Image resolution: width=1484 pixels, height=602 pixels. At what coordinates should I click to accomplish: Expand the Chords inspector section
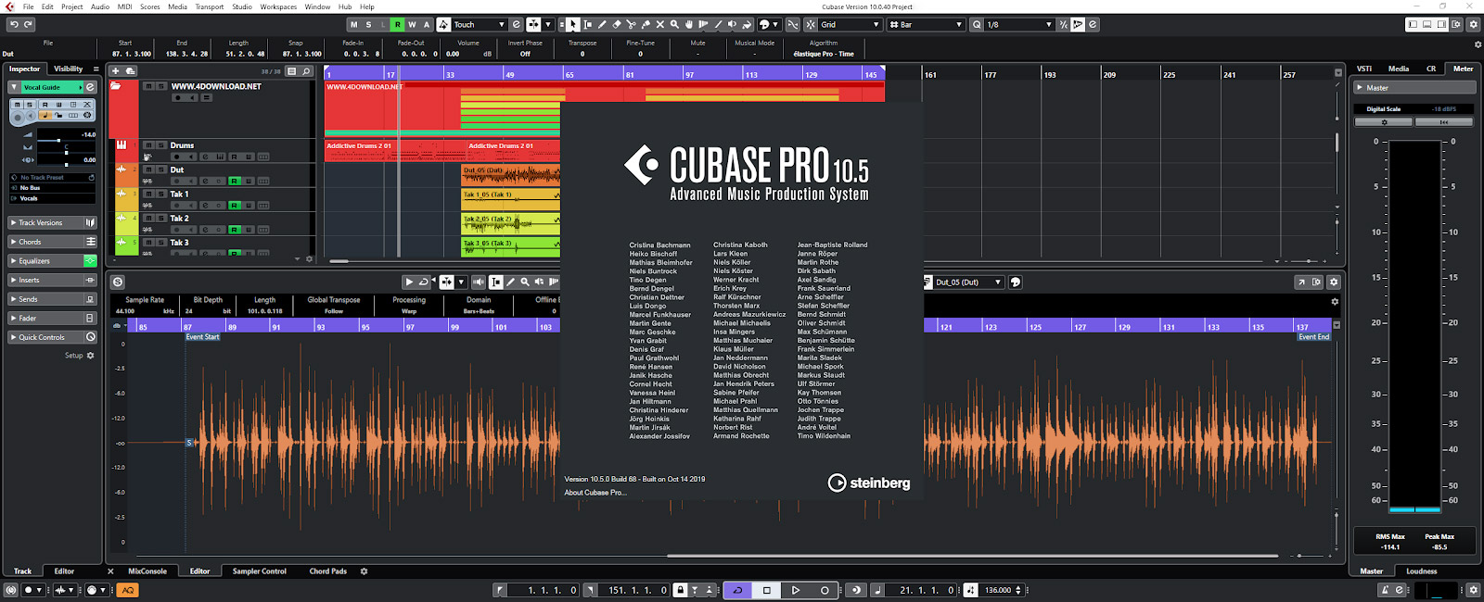(x=52, y=242)
